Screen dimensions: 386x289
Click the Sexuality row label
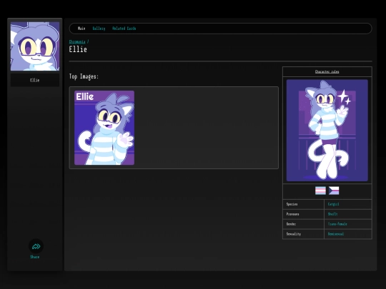294,234
